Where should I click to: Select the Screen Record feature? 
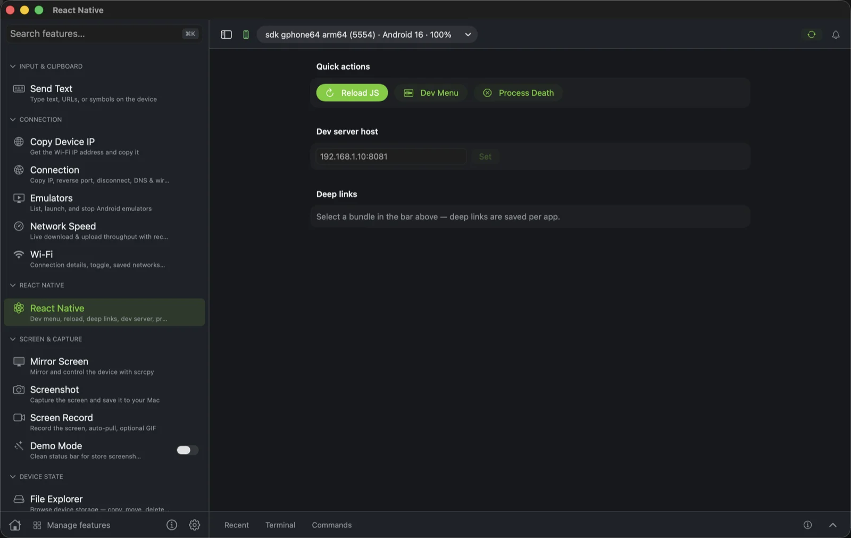point(104,423)
